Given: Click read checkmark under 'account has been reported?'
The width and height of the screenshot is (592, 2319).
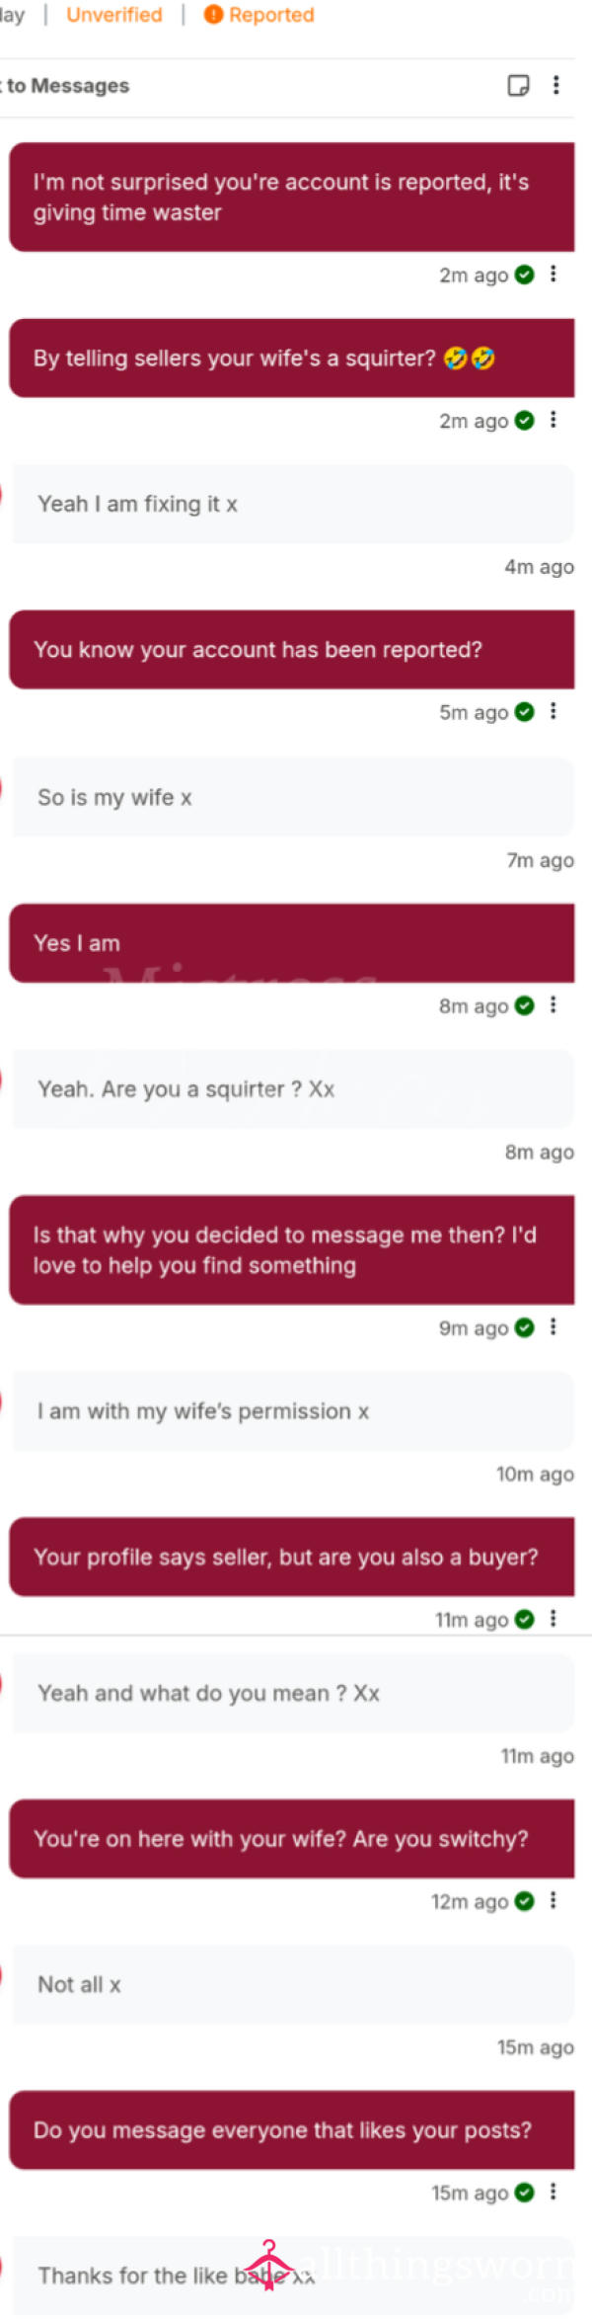Looking at the screenshot, I should [x=525, y=712].
